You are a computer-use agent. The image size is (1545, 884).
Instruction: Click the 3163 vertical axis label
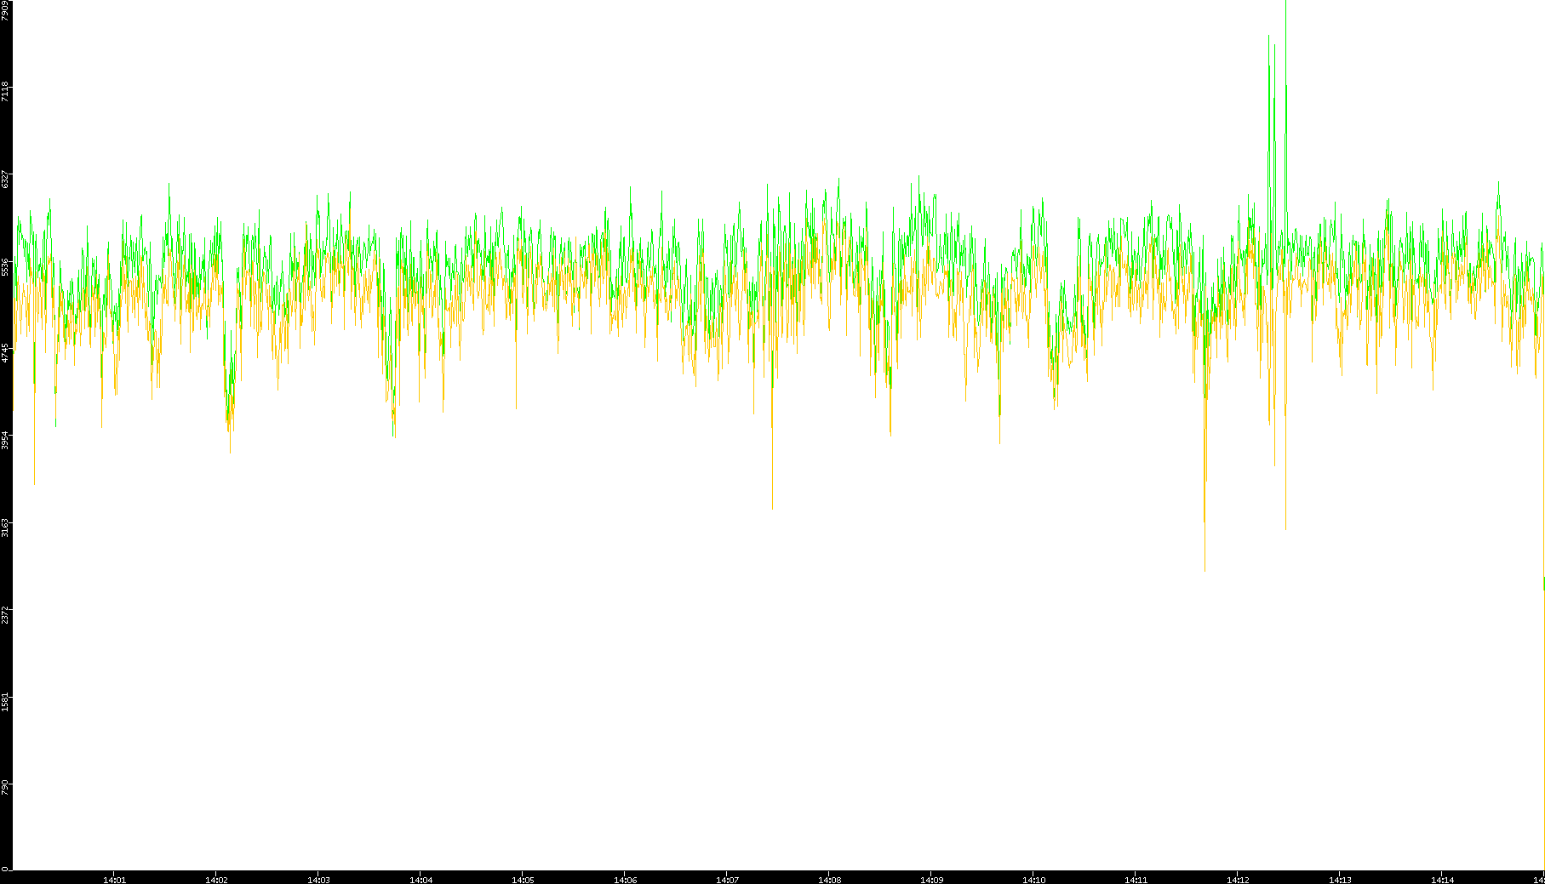click(x=6, y=528)
